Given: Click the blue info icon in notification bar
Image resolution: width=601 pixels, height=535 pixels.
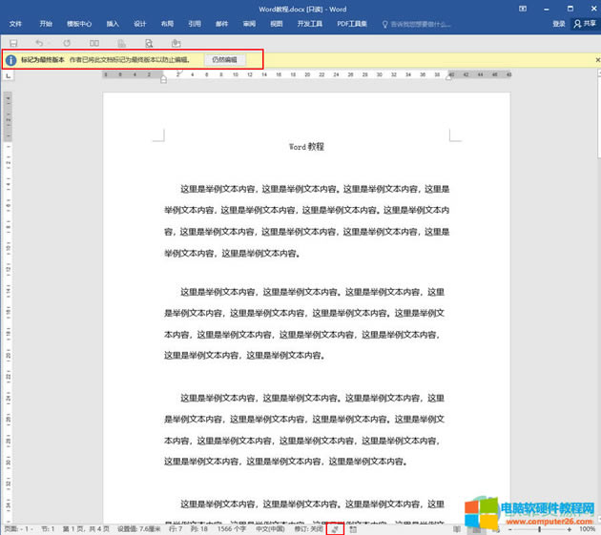Looking at the screenshot, I should tap(10, 60).
